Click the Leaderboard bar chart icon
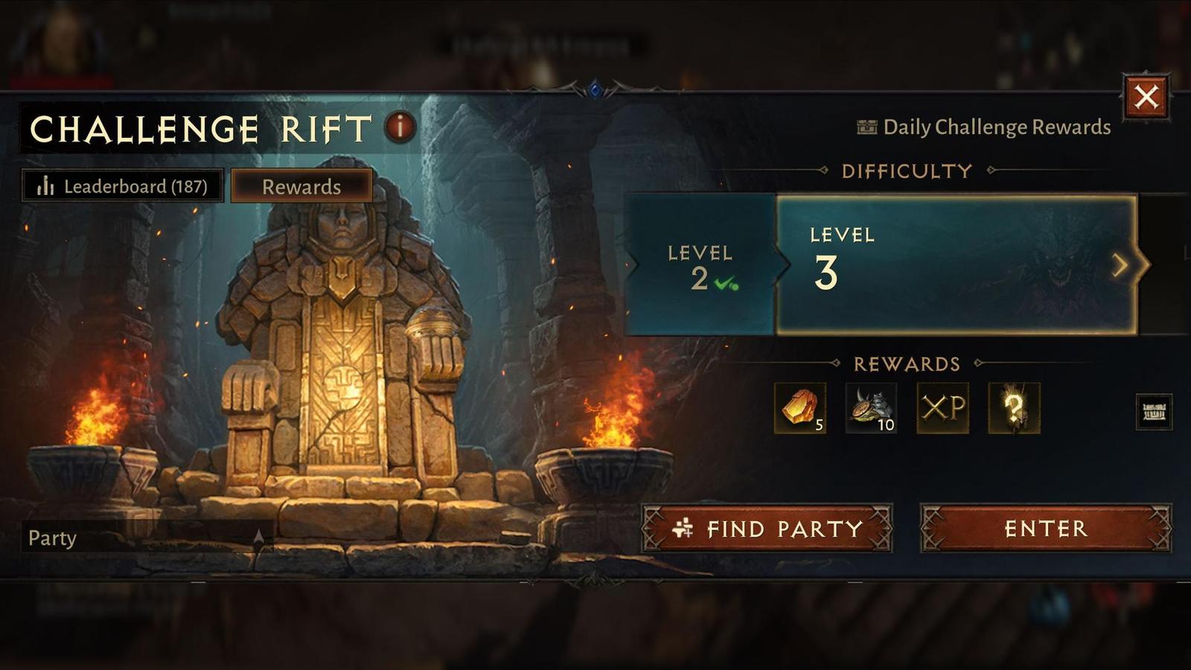The image size is (1191, 670). click(x=46, y=185)
